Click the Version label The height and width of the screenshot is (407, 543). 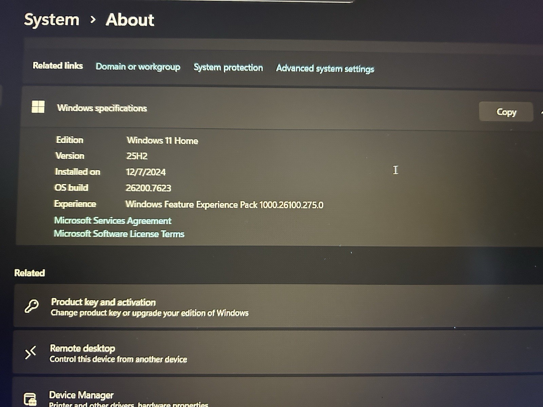[x=70, y=156]
